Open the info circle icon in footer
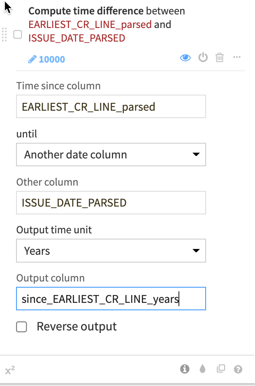Image resolution: width=255 pixels, height=386 pixels. click(x=185, y=369)
